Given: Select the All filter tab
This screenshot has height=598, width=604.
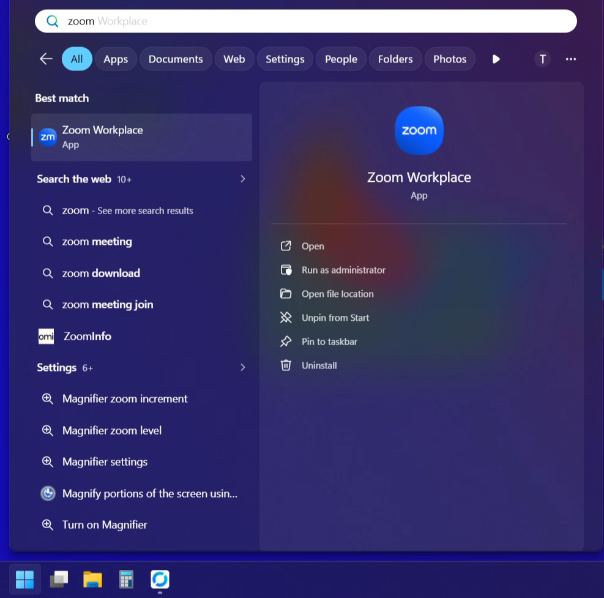Looking at the screenshot, I should pyautogui.click(x=77, y=59).
